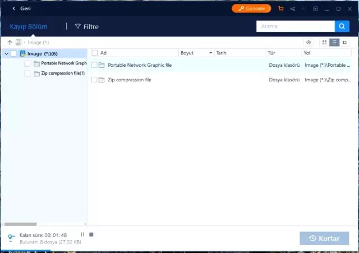Screen dimensions: 359x253
Task: Check Zip compression file row in list
Action: pyautogui.click(x=95, y=80)
